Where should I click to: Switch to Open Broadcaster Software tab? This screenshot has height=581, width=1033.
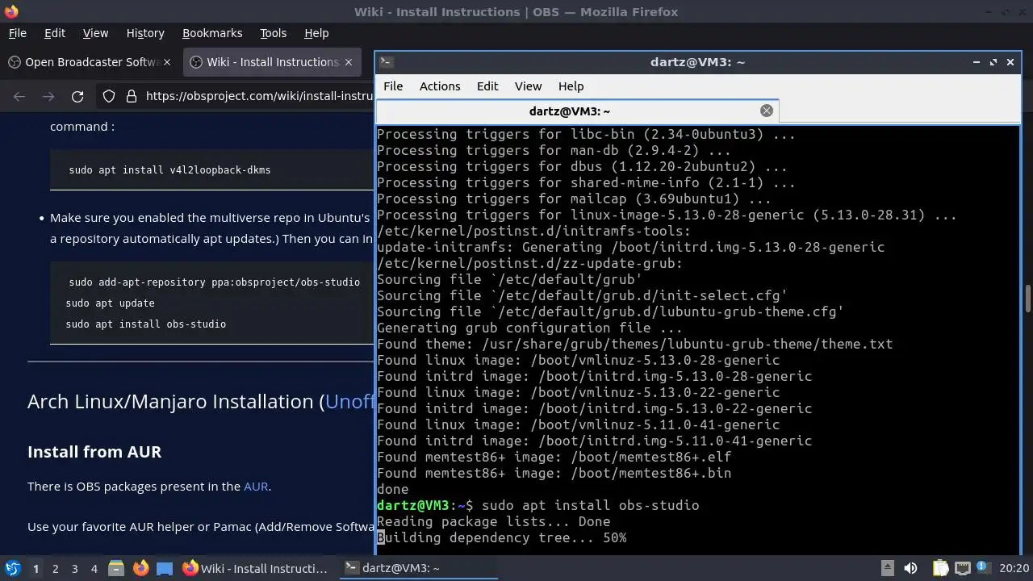pos(91,62)
